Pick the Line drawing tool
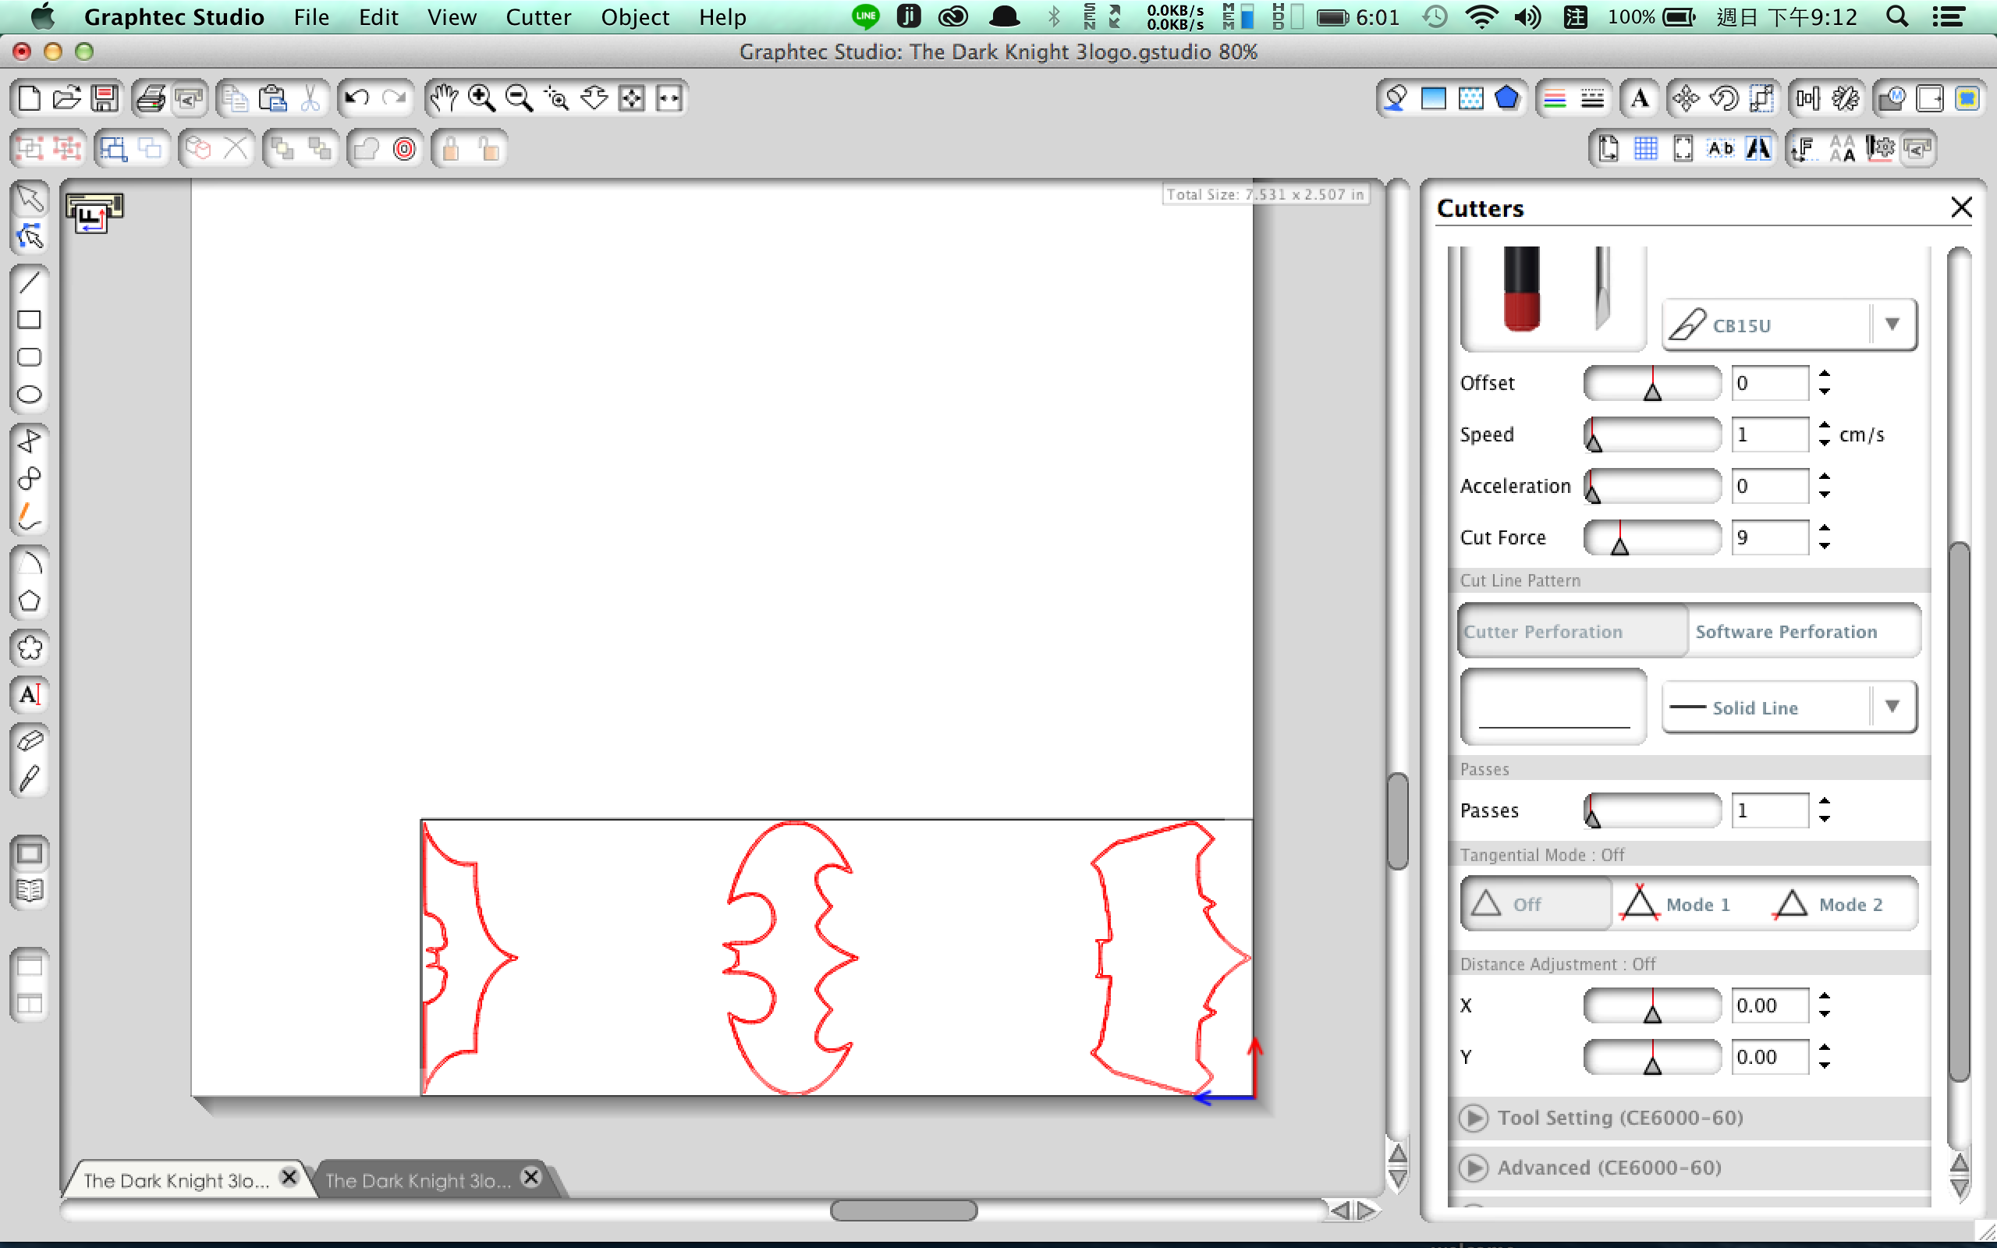This screenshot has width=1997, height=1248. click(30, 283)
